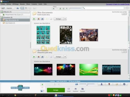Viewport: 130px width, 97px height.
Task: Open the view options dropdown arrow
Action: pyautogui.click(x=30, y=8)
